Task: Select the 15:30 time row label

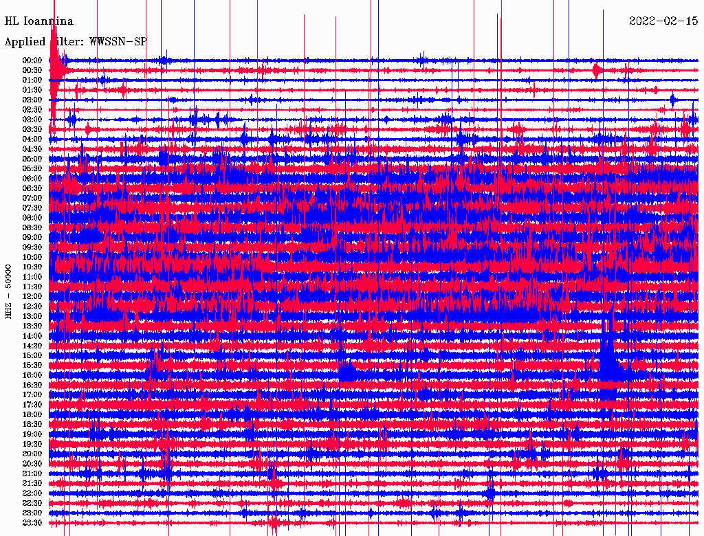Action: (x=32, y=365)
